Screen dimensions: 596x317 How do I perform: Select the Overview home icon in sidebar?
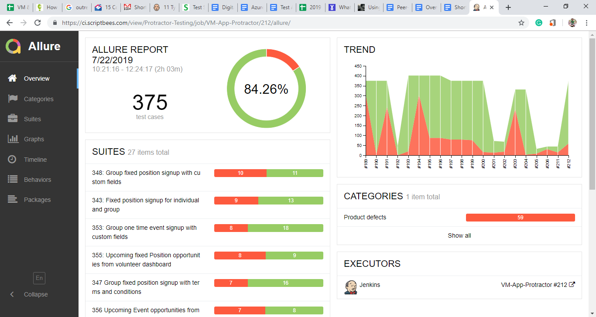pyautogui.click(x=13, y=78)
